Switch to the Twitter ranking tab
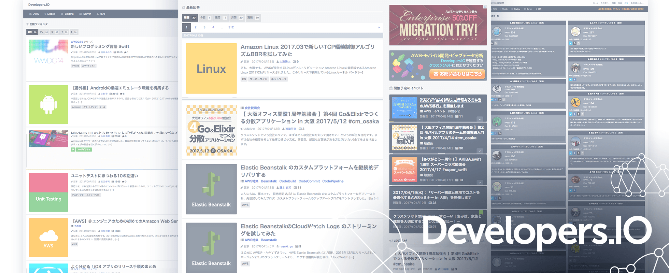This screenshot has width=669, height=273. pos(55,32)
